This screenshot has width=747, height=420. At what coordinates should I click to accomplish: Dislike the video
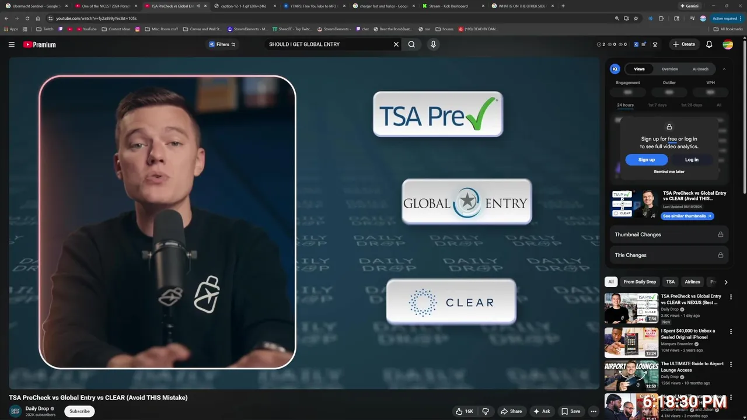coord(486,411)
